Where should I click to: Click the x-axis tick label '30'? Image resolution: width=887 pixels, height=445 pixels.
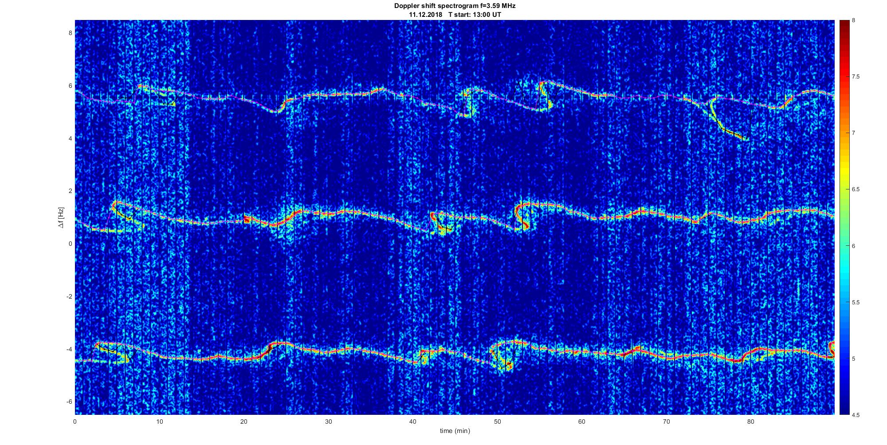click(328, 421)
